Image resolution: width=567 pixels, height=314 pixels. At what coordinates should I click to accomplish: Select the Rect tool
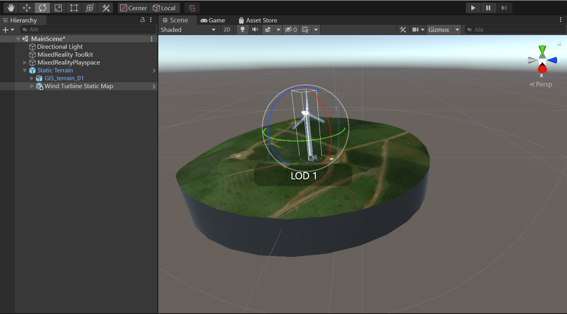pos(74,8)
